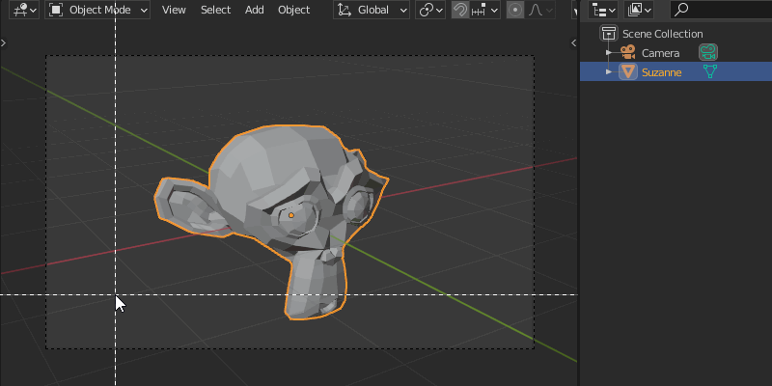Expand the Camera row in outliner
772x386 pixels.
[x=609, y=52]
